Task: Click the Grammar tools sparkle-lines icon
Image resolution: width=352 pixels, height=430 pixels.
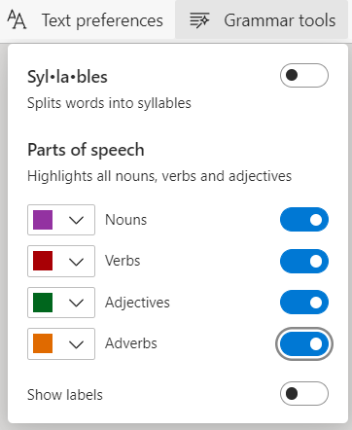Action: [199, 20]
